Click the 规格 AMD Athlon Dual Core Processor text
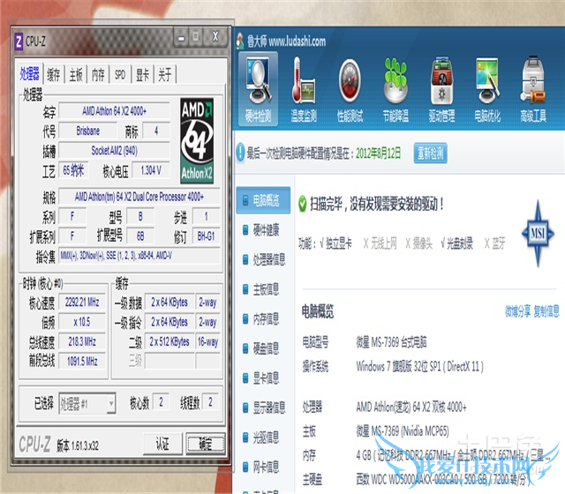565x494 pixels. coord(139,197)
